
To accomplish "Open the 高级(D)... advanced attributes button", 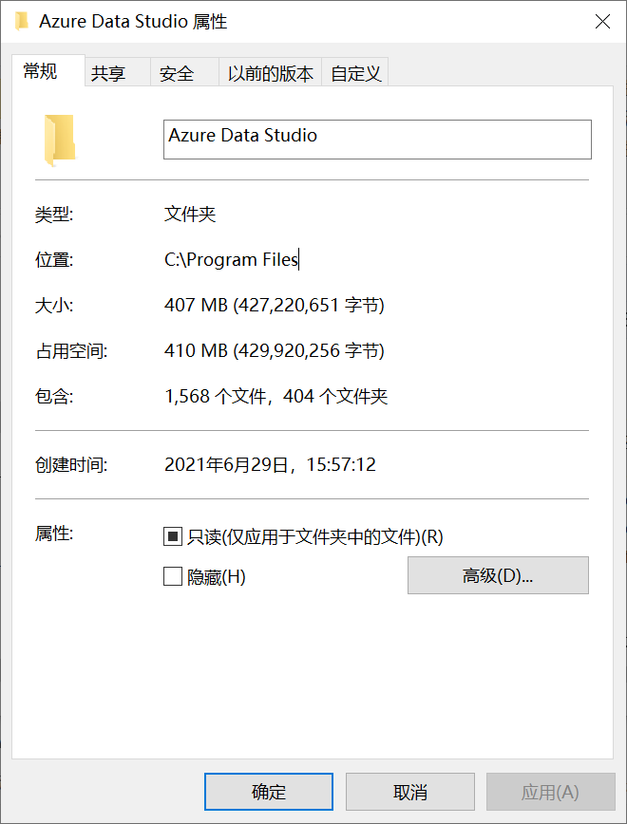I will (498, 575).
